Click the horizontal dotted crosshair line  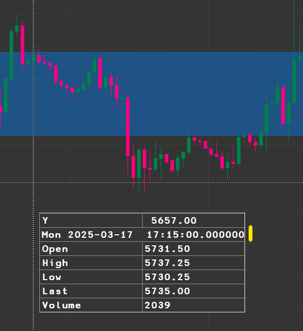tap(76, 182)
